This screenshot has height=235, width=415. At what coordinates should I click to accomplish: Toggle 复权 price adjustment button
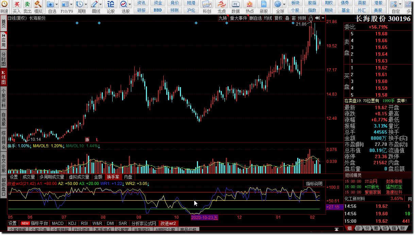coord(279,18)
